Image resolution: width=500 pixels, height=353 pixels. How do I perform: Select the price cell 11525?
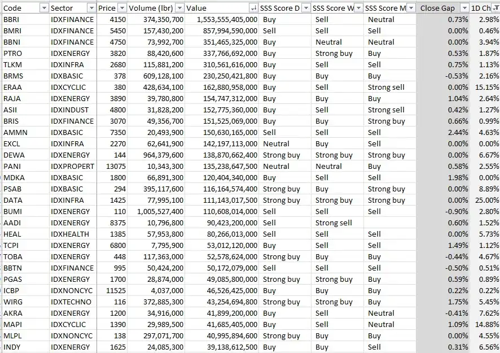point(112,290)
